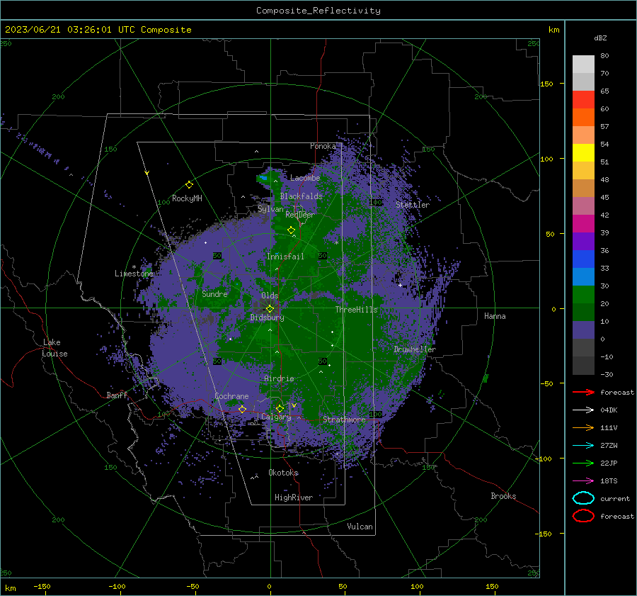Screen dimensions: 637x596
Task: Select the Lacombe city label
Action: tap(305, 178)
